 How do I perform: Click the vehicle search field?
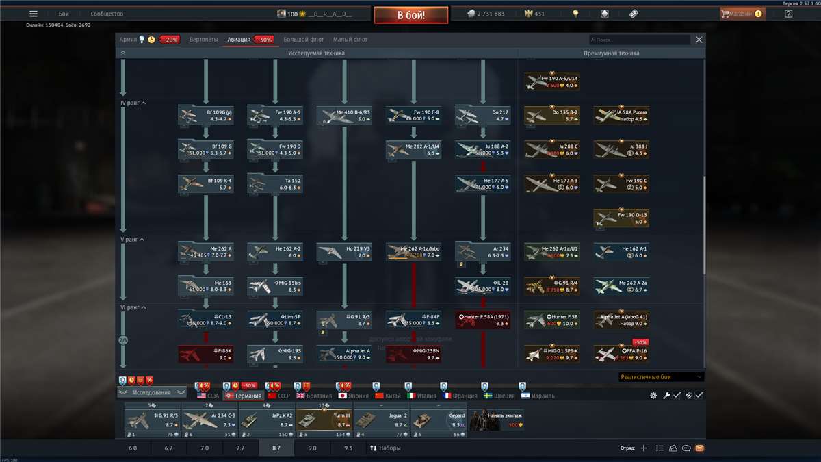coord(639,40)
